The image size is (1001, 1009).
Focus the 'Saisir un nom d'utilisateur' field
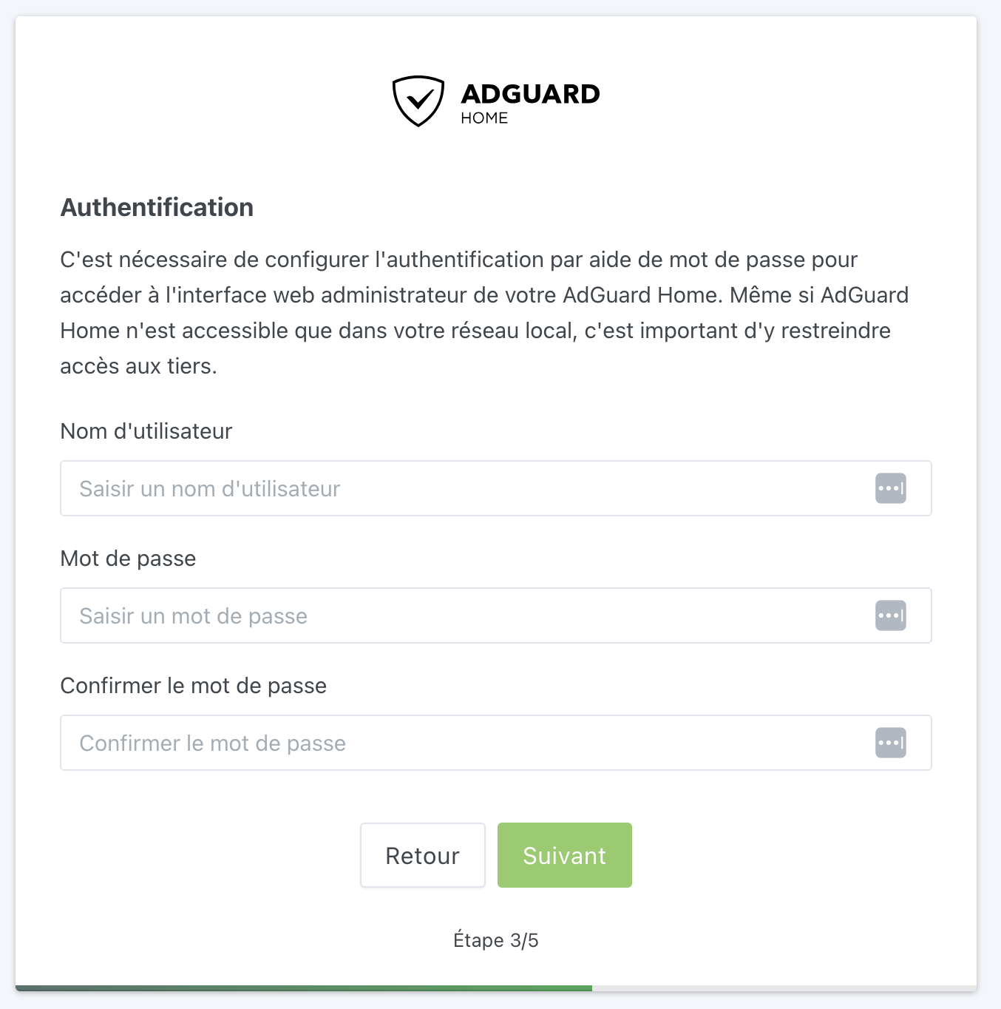496,488
